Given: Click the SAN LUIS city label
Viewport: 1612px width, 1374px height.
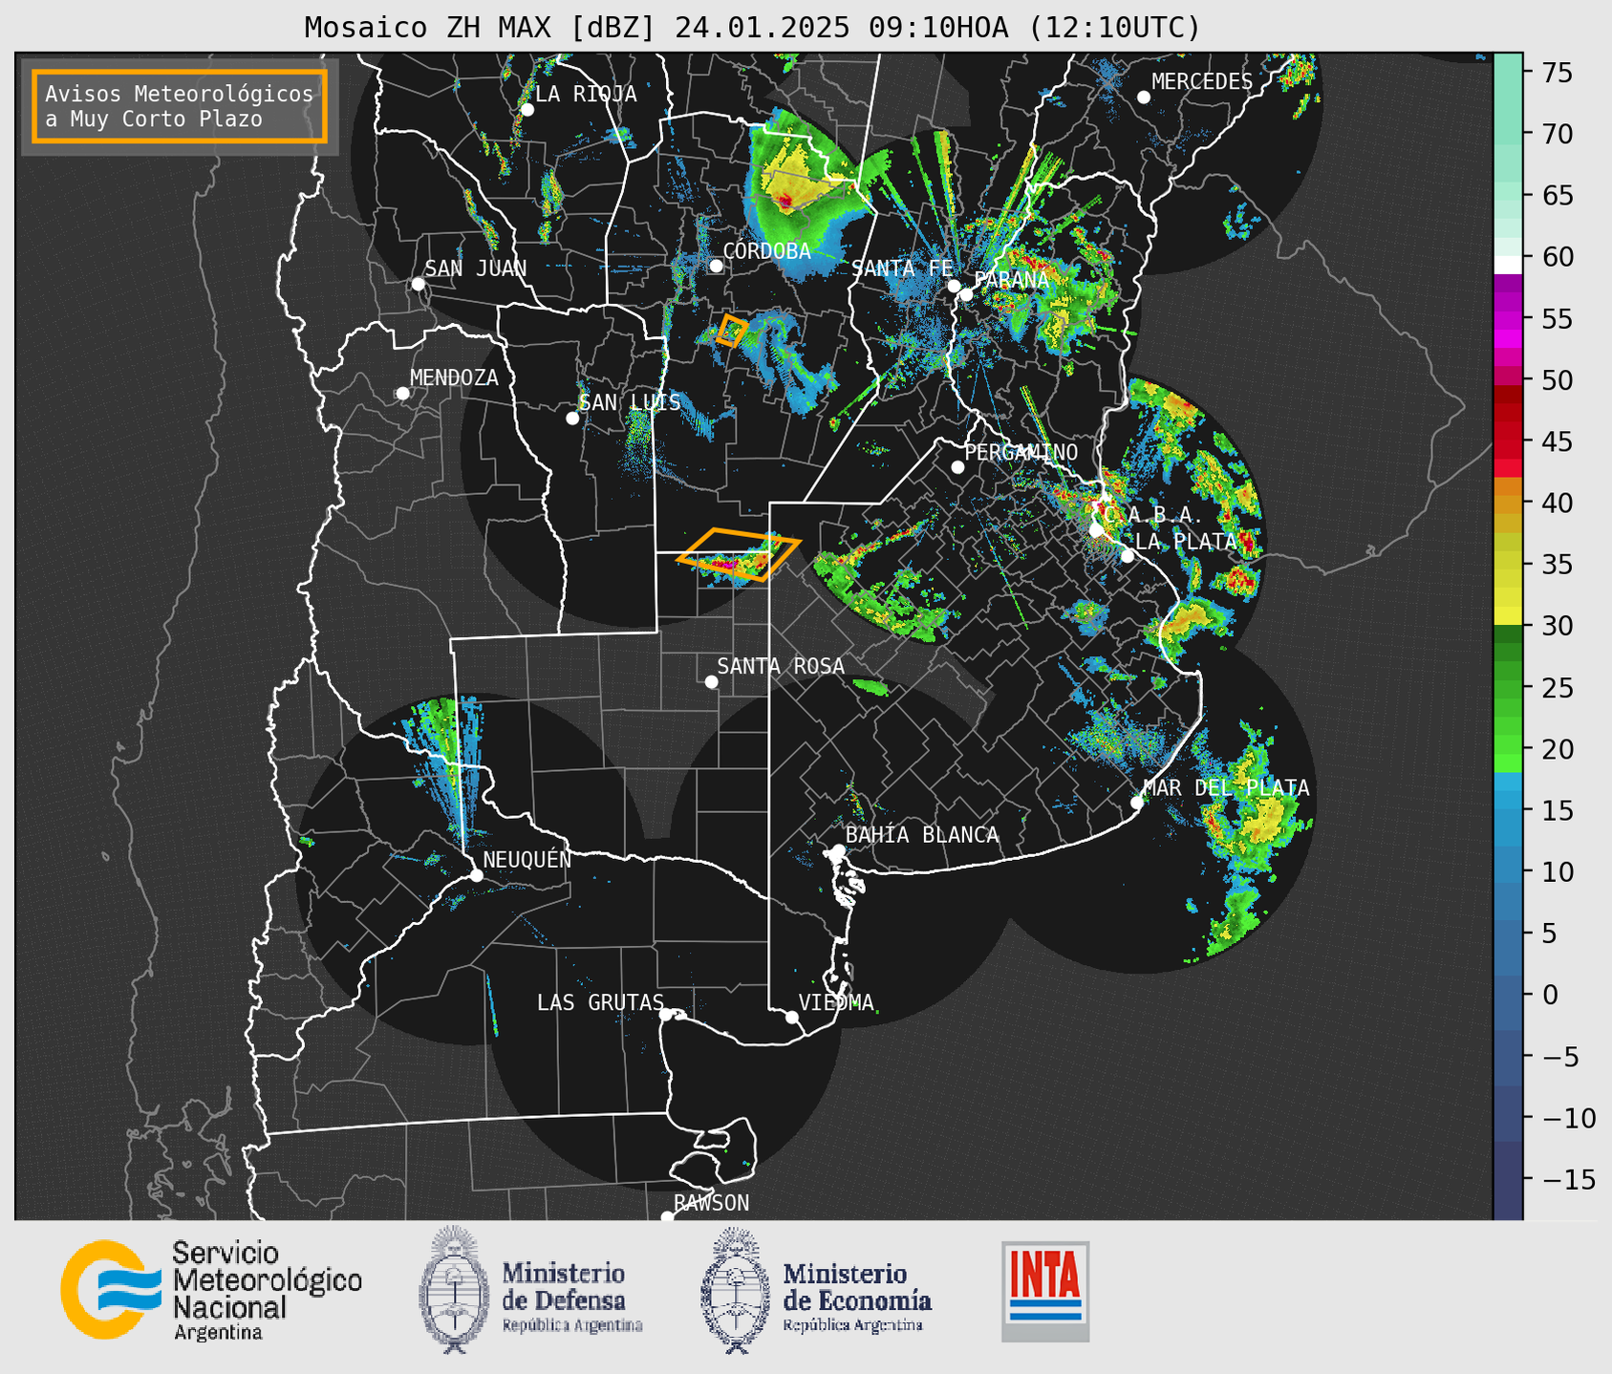Looking at the screenshot, I should point(630,402).
